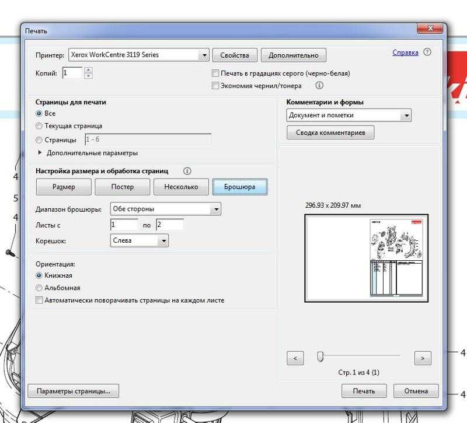Cancel with the Отмена button
The height and width of the screenshot is (423, 467).
(416, 391)
